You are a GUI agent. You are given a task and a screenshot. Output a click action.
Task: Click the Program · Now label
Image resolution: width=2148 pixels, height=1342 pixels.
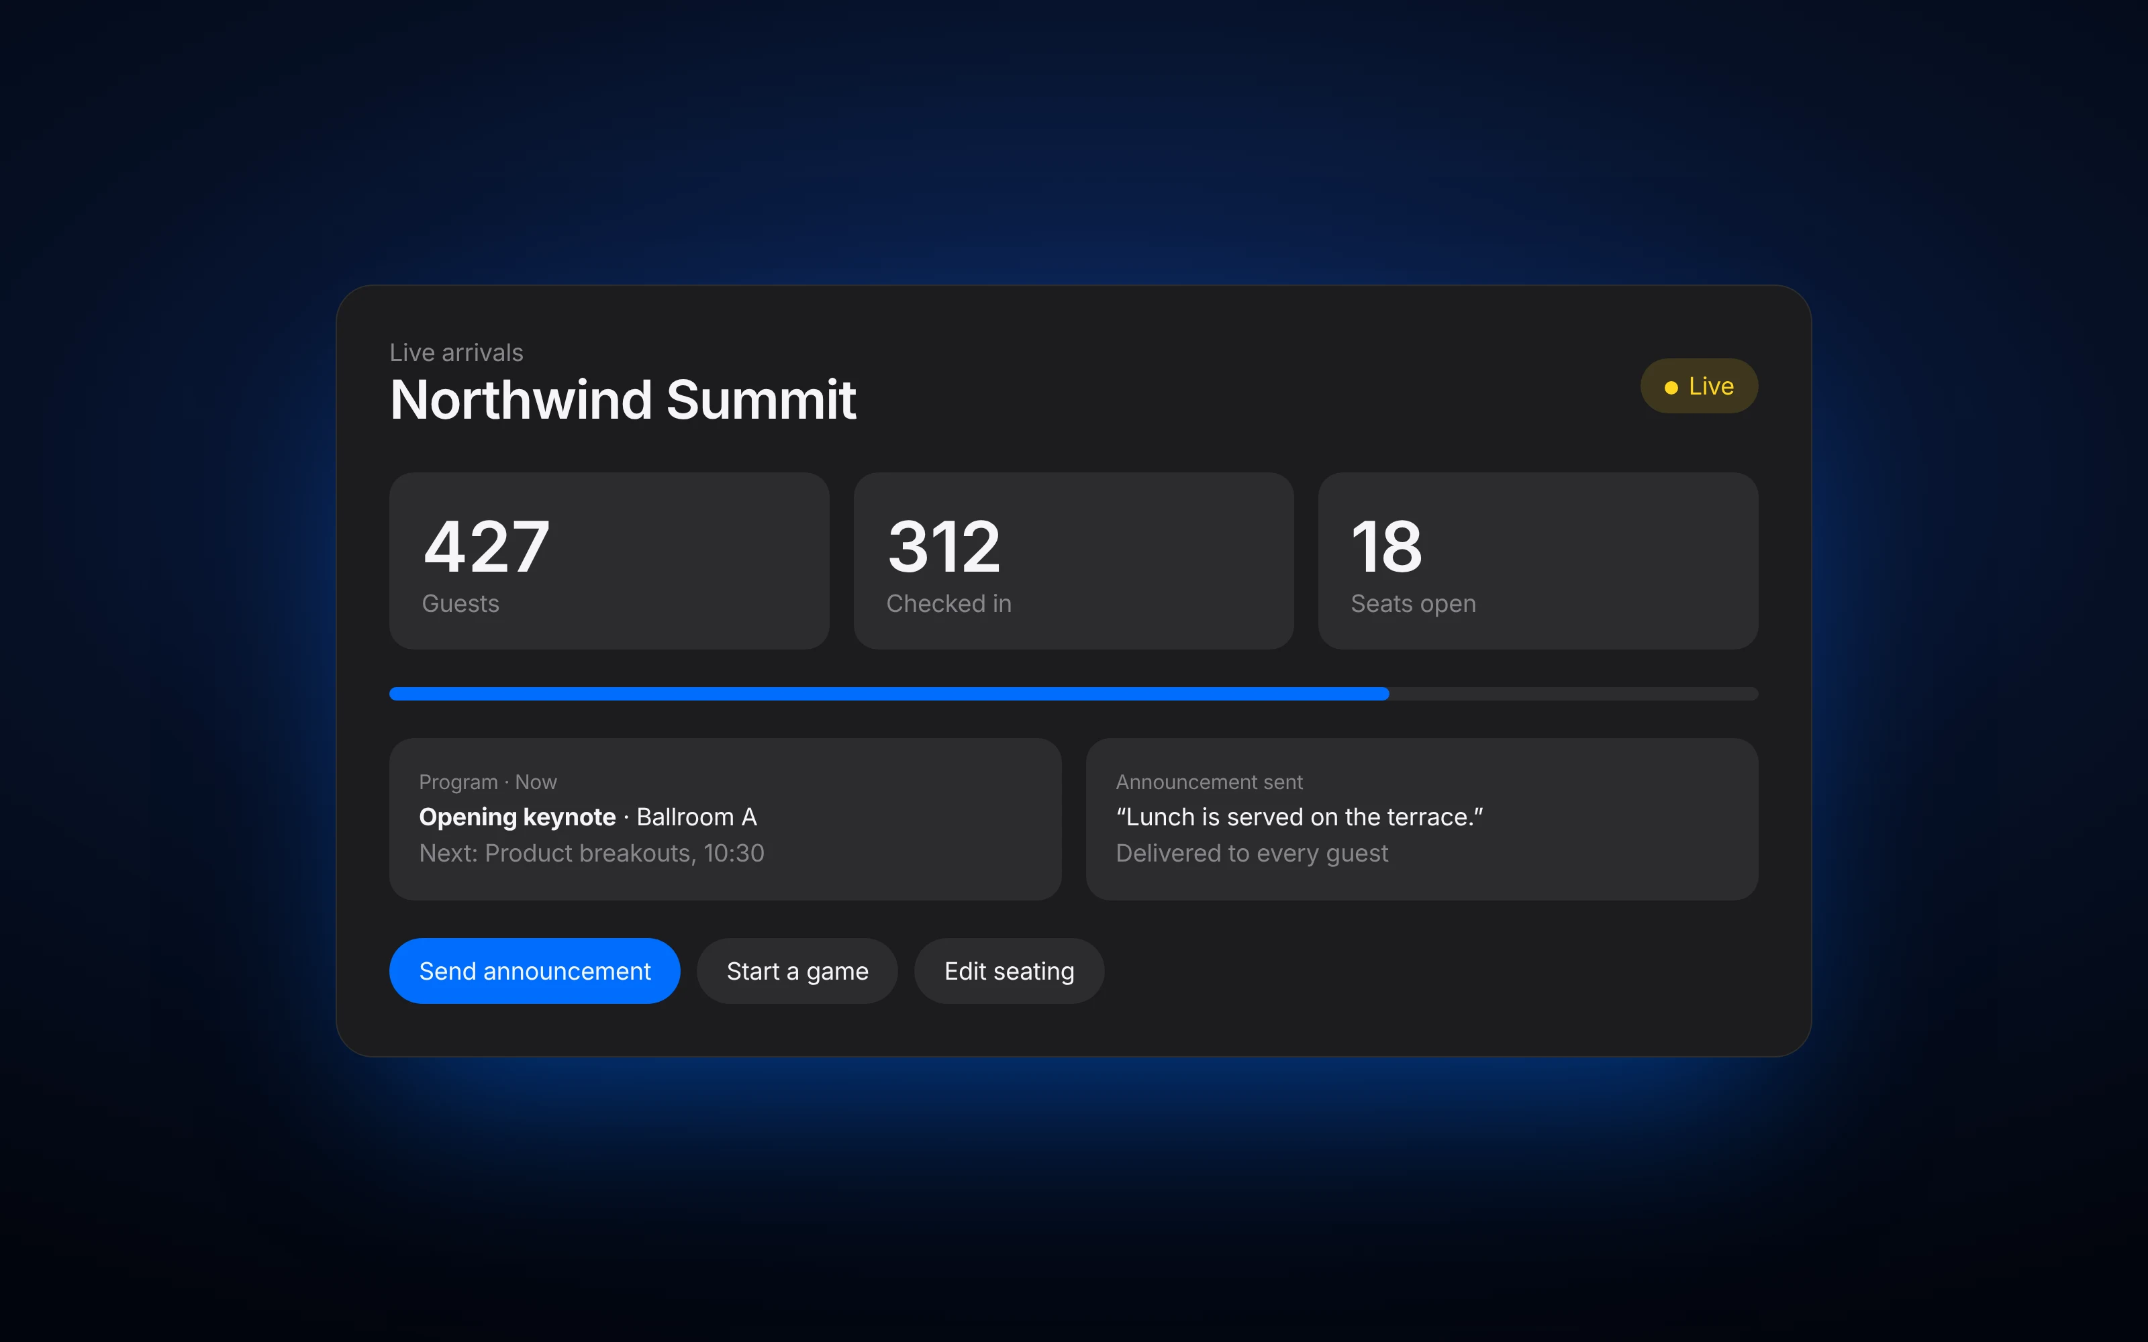(487, 782)
